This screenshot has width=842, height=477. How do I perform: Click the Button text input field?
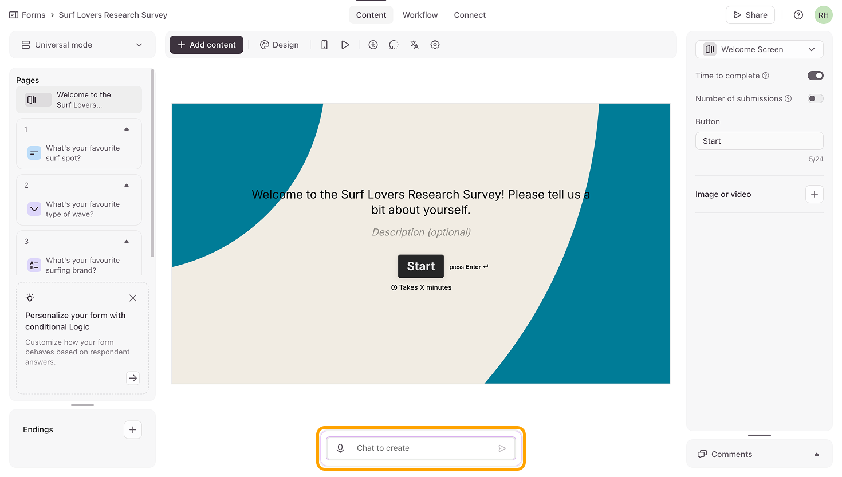(x=759, y=141)
